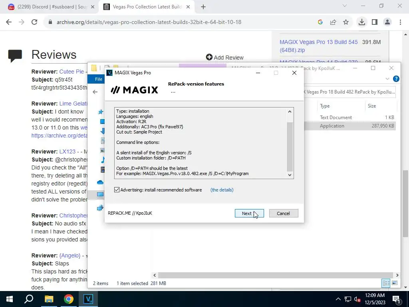Select This PC icon in Explorer sidebar
The height and width of the screenshot is (307, 409).
pyautogui.click(x=100, y=195)
